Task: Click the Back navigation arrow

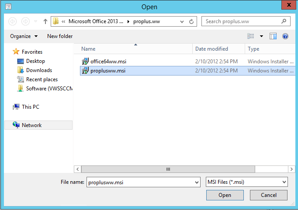Action: (x=13, y=21)
